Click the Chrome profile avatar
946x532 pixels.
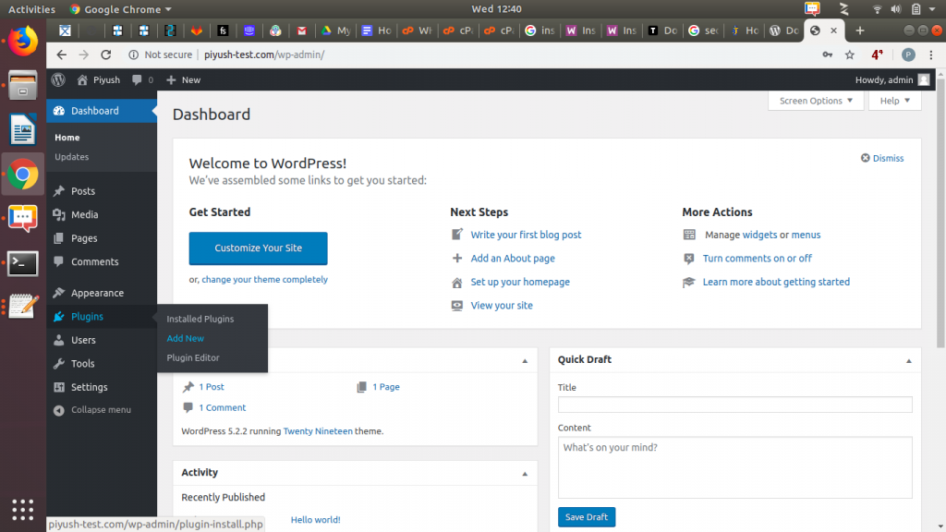pyautogui.click(x=908, y=54)
